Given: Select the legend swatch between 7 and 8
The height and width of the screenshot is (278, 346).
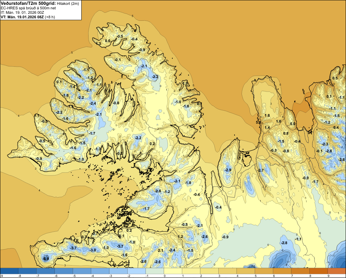Looking at the screenshot, I should point(300,271).
